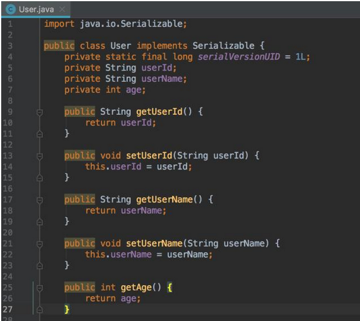The image size is (360, 321).
Task: Click line number 1 in gutter
Action: [10, 24]
